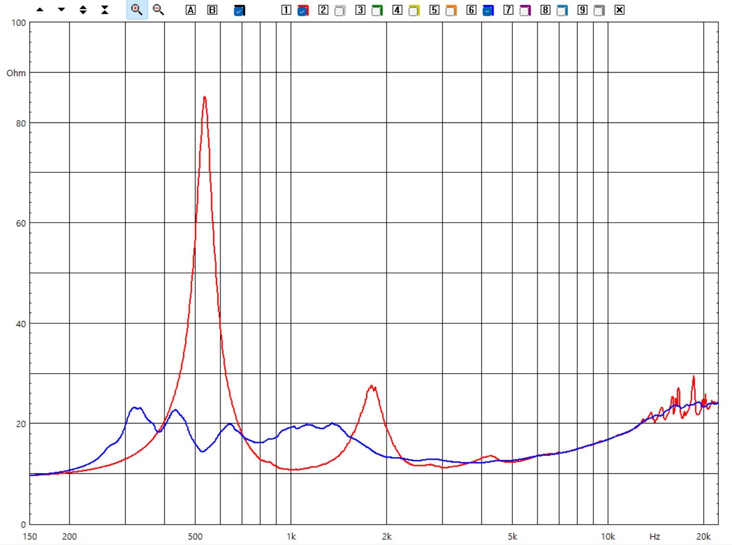
Task: Click the 150 frequency axis label
Action: [x=30, y=537]
